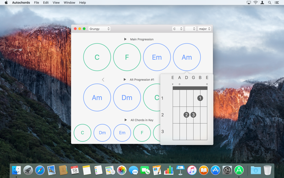Select the Em chord in Main Progression
Image resolution: width=284 pixels, height=178 pixels.
click(x=157, y=57)
